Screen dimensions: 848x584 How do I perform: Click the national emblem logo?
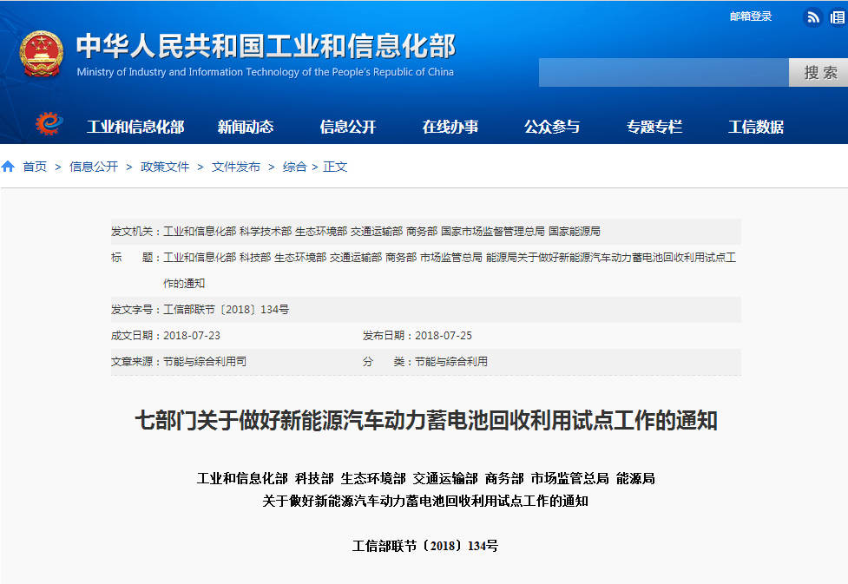42,54
